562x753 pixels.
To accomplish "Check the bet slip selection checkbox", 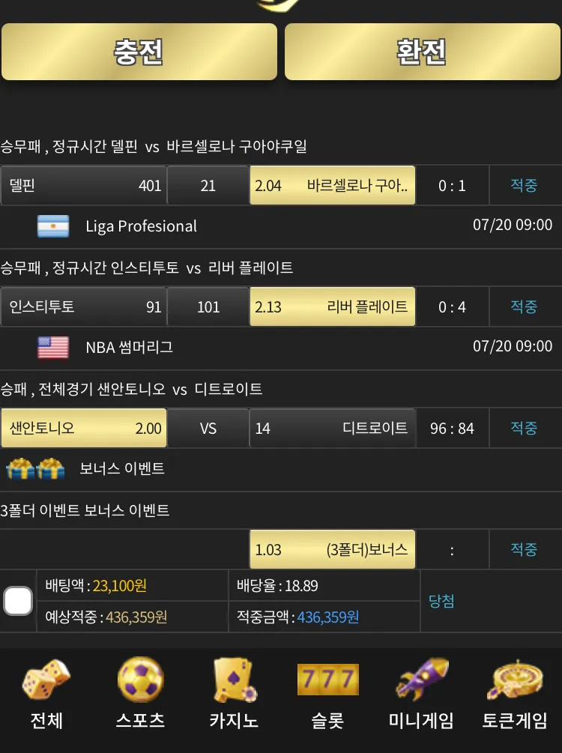I will tap(18, 601).
